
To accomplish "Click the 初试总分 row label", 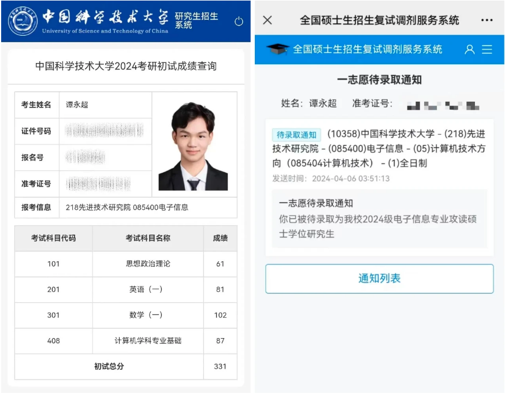I will pos(109,366).
